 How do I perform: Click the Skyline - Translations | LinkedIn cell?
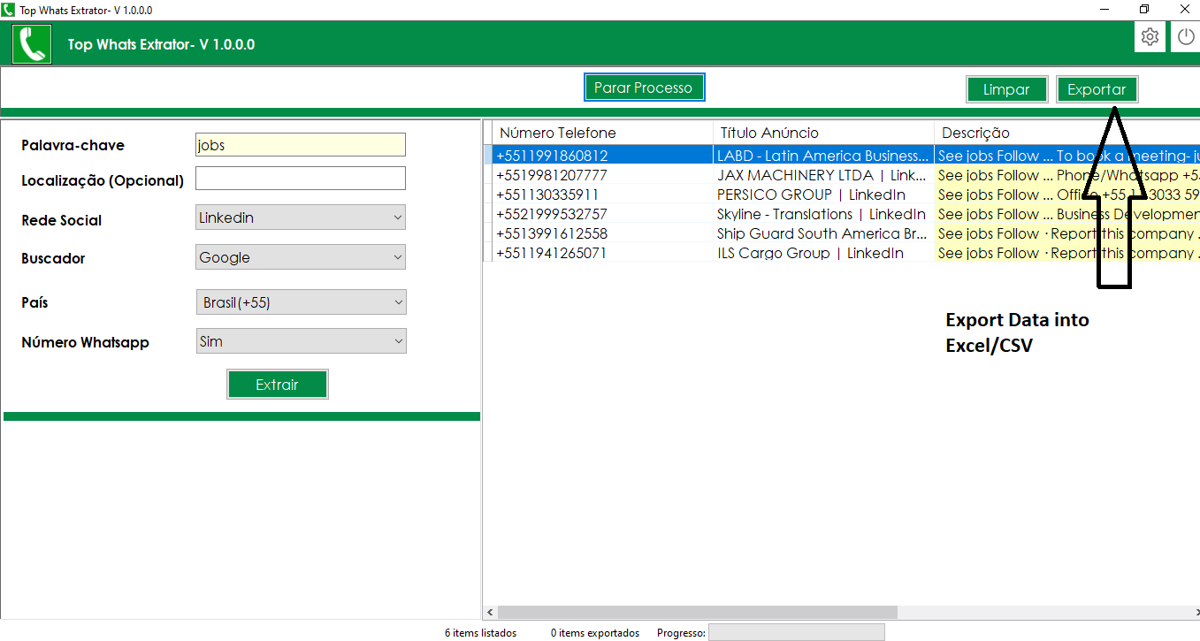(824, 214)
